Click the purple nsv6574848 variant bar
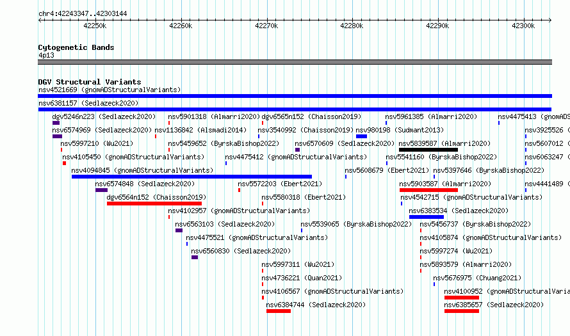570x336 pixels. pyautogui.click(x=101, y=190)
